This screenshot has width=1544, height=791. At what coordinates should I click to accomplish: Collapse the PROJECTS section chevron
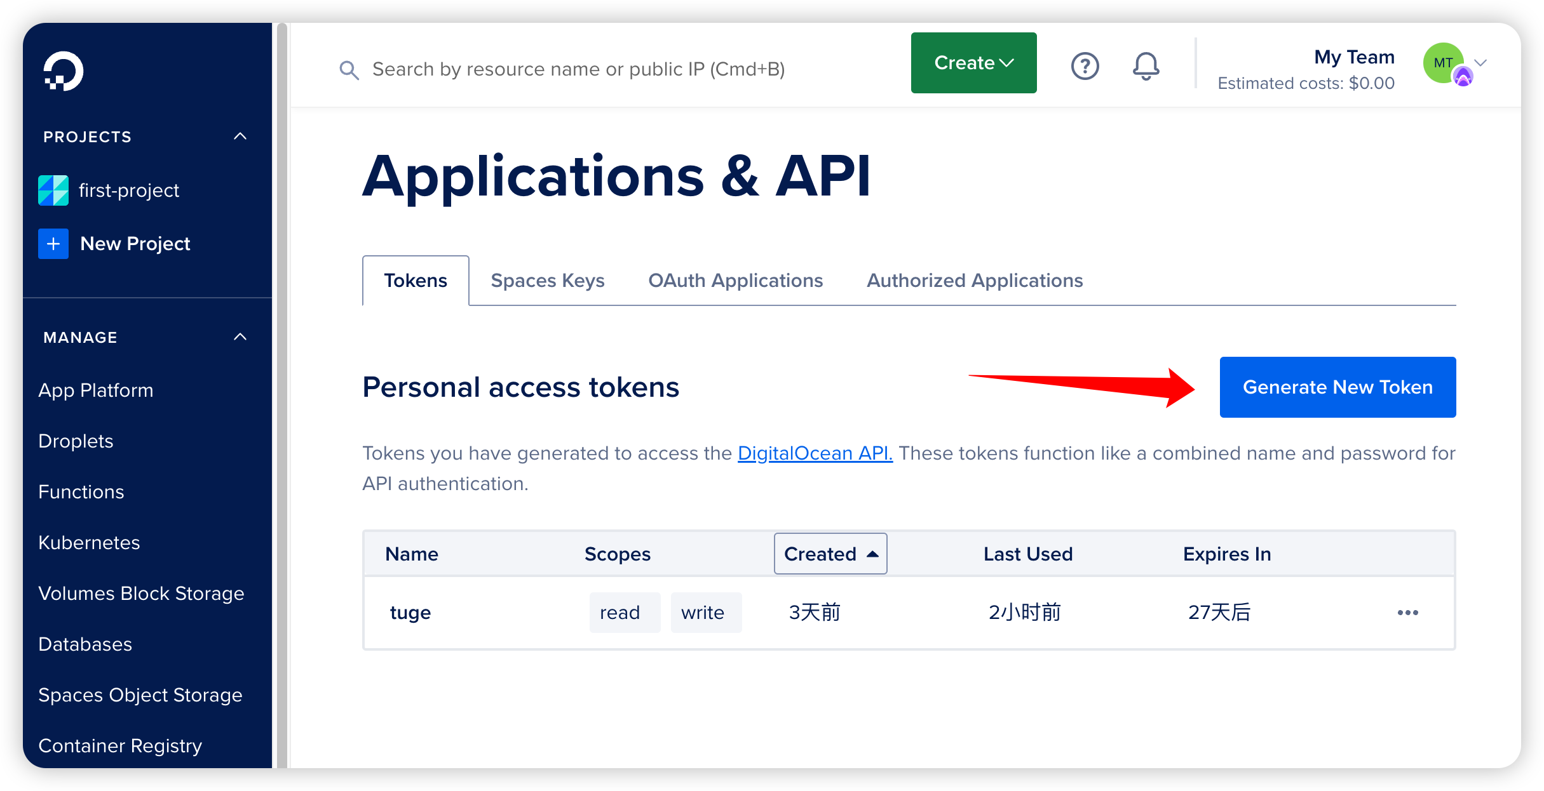(240, 136)
